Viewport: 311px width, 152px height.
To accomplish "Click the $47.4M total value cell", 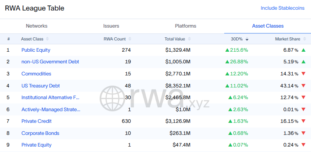I will pyautogui.click(x=181, y=145).
